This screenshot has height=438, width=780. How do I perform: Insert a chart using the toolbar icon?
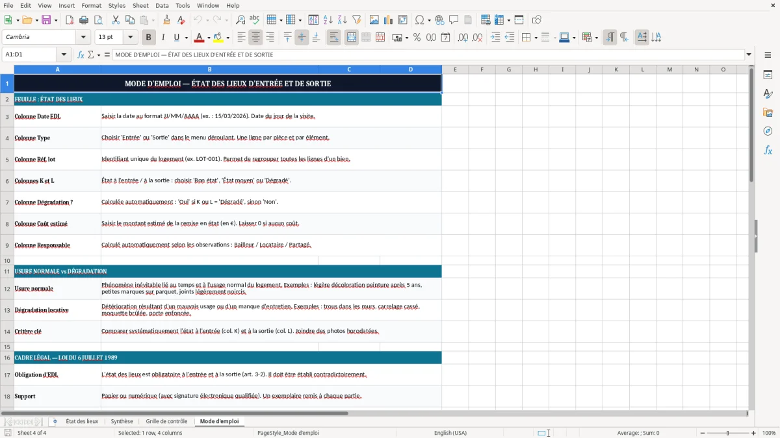pyautogui.click(x=388, y=20)
